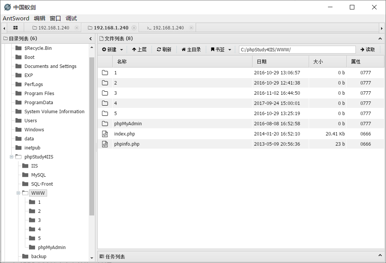Click the date 2017-09-24 15:00:01

277,103
